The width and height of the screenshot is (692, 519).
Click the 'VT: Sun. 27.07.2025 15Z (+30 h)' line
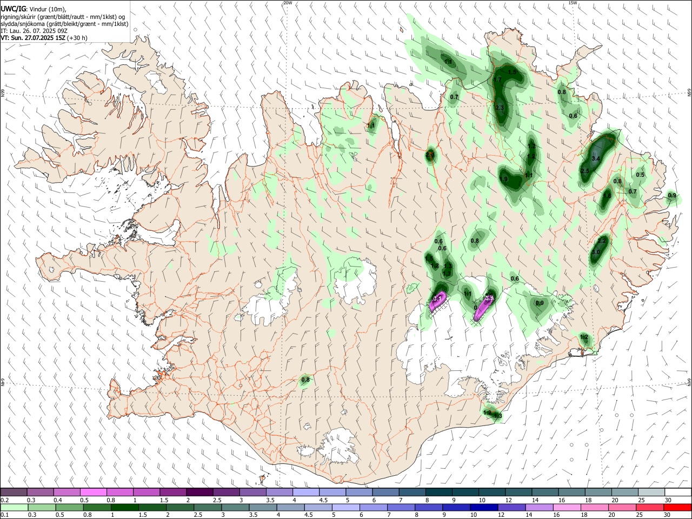tap(44, 38)
